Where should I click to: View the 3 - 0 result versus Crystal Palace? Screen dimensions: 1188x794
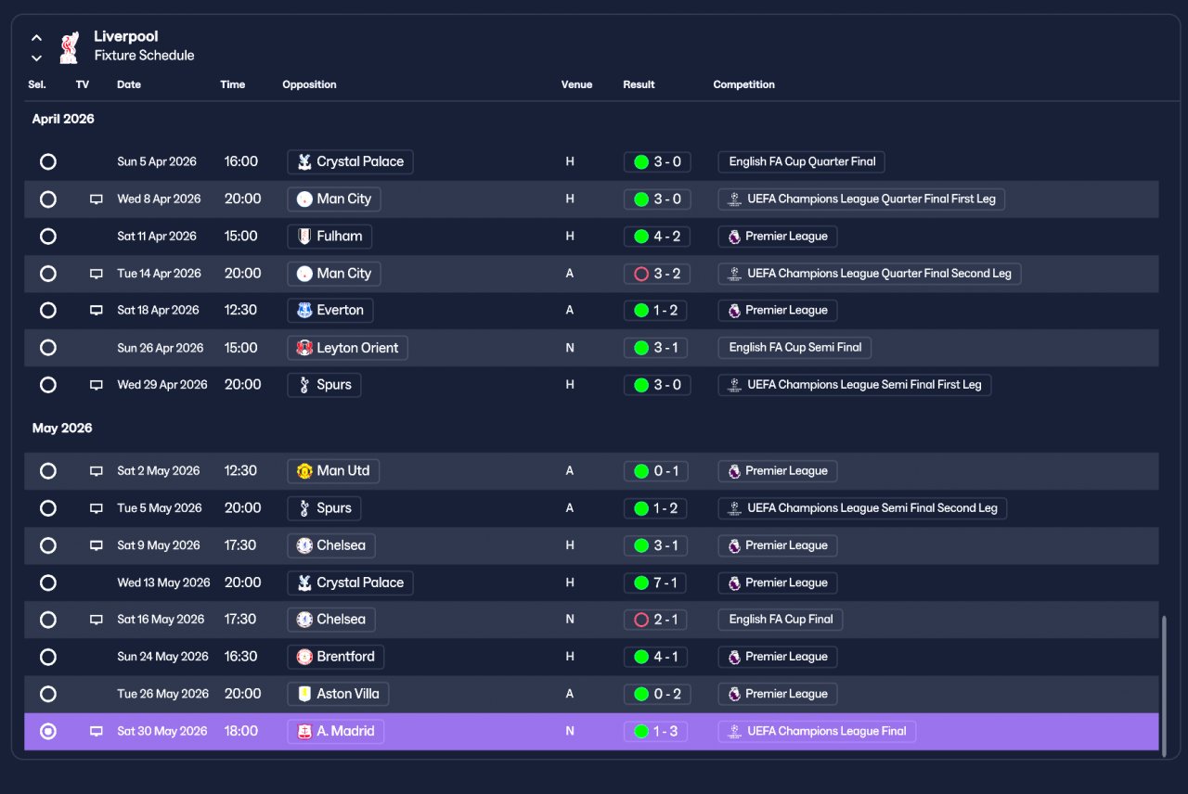click(x=657, y=161)
